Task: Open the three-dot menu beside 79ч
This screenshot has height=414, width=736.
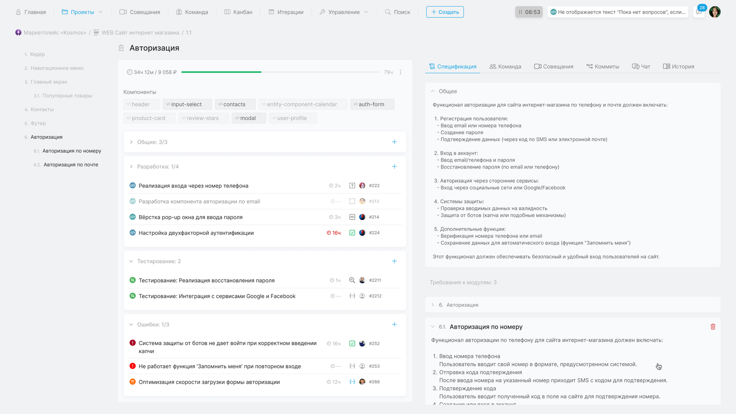Action: pyautogui.click(x=400, y=72)
